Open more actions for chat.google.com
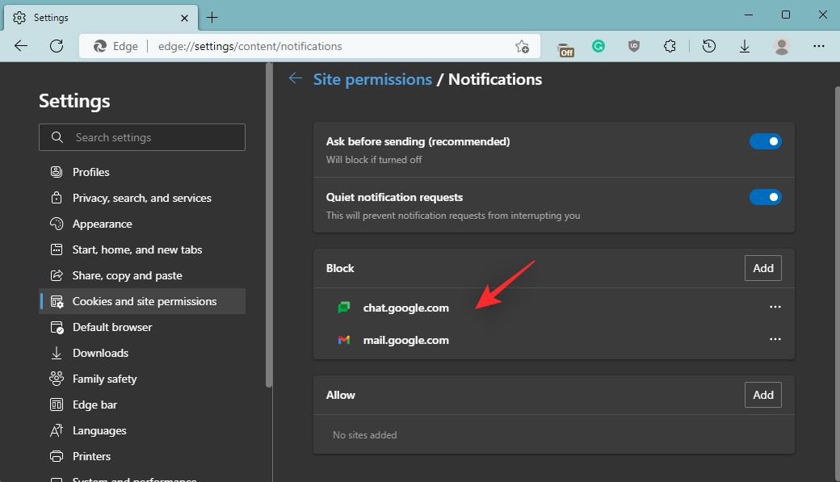The image size is (840, 482). (x=775, y=308)
